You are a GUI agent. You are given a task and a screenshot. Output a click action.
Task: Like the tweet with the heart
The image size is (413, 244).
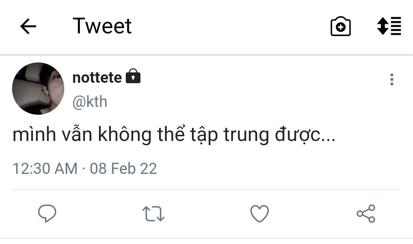click(259, 214)
